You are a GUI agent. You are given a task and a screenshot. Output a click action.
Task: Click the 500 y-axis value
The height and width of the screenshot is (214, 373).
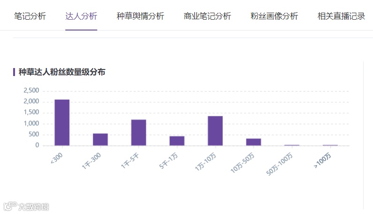[34, 135]
